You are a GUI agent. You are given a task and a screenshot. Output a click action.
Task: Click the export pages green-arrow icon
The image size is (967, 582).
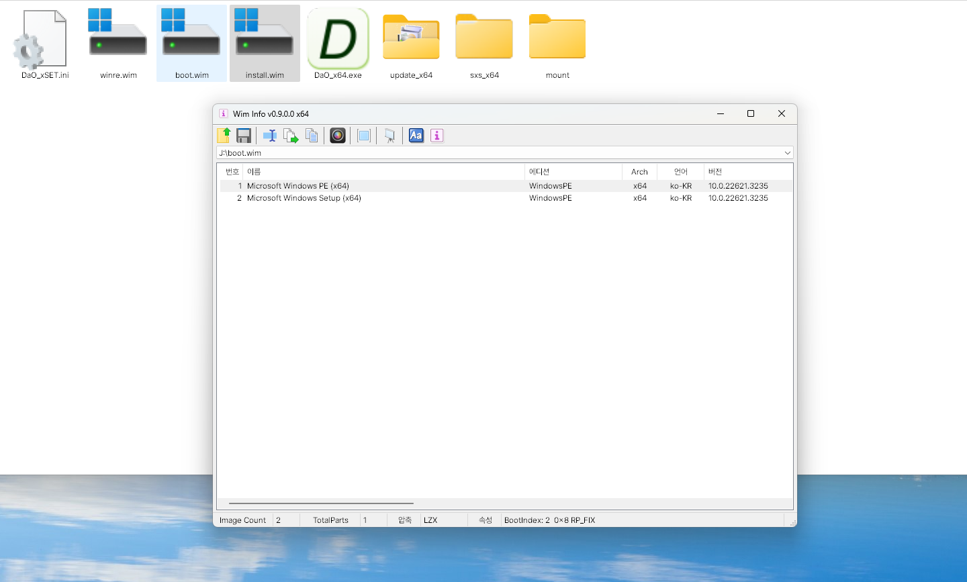pos(291,136)
